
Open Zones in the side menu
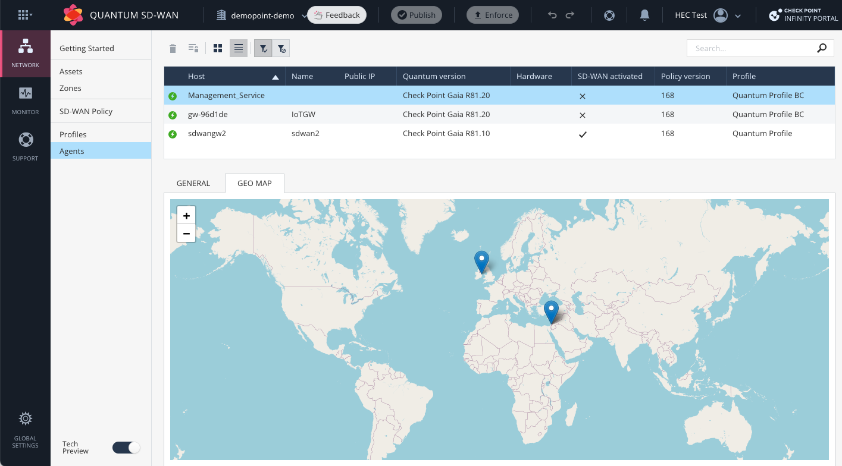[70, 88]
